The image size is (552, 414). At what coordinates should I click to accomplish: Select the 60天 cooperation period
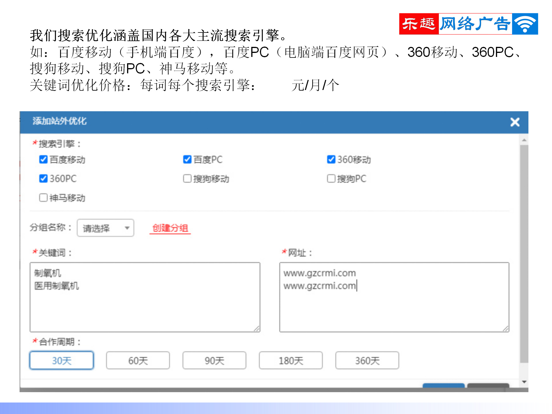pyautogui.click(x=138, y=361)
